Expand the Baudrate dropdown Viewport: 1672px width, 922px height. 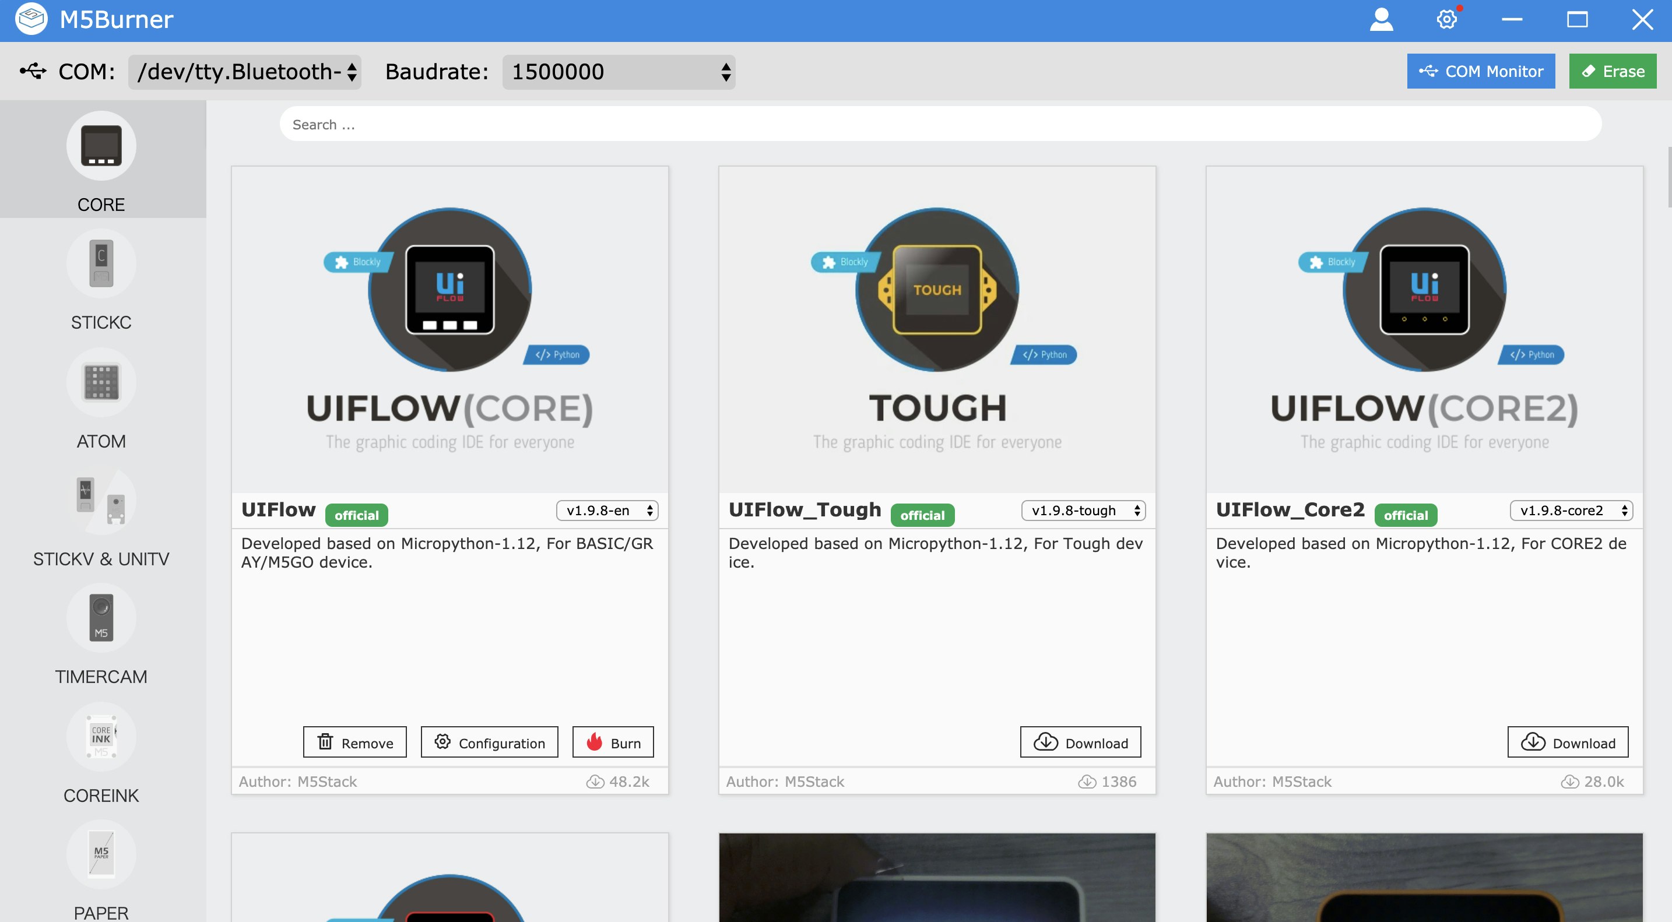pos(619,72)
